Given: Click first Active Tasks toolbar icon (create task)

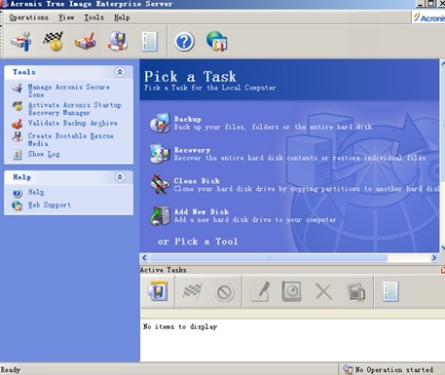Looking at the screenshot, I should [x=158, y=291].
